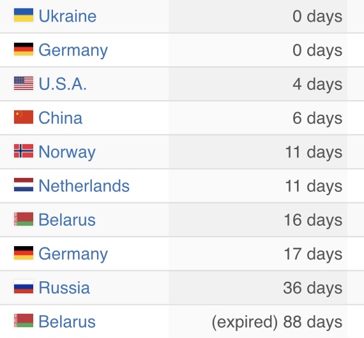Click the Russia flag icon
This screenshot has height=338, width=364.
tap(24, 287)
